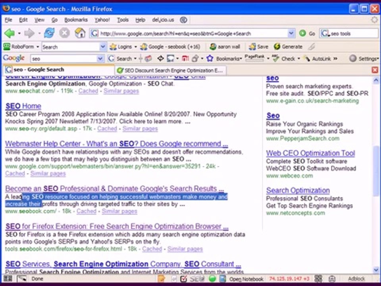Open the Logins dropdown arrow
381x286 pixels.
(x=135, y=47)
